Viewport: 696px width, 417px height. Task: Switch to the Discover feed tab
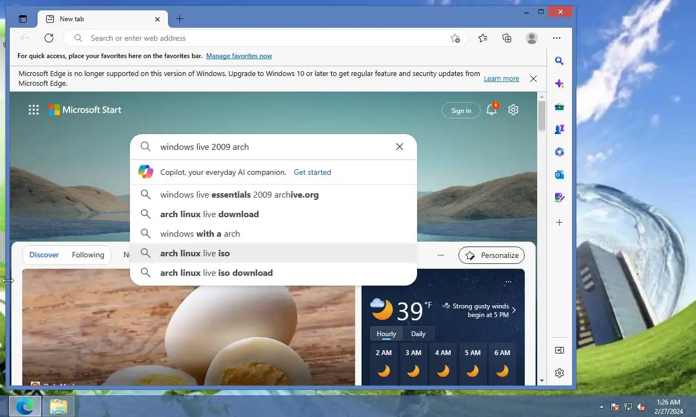click(44, 255)
